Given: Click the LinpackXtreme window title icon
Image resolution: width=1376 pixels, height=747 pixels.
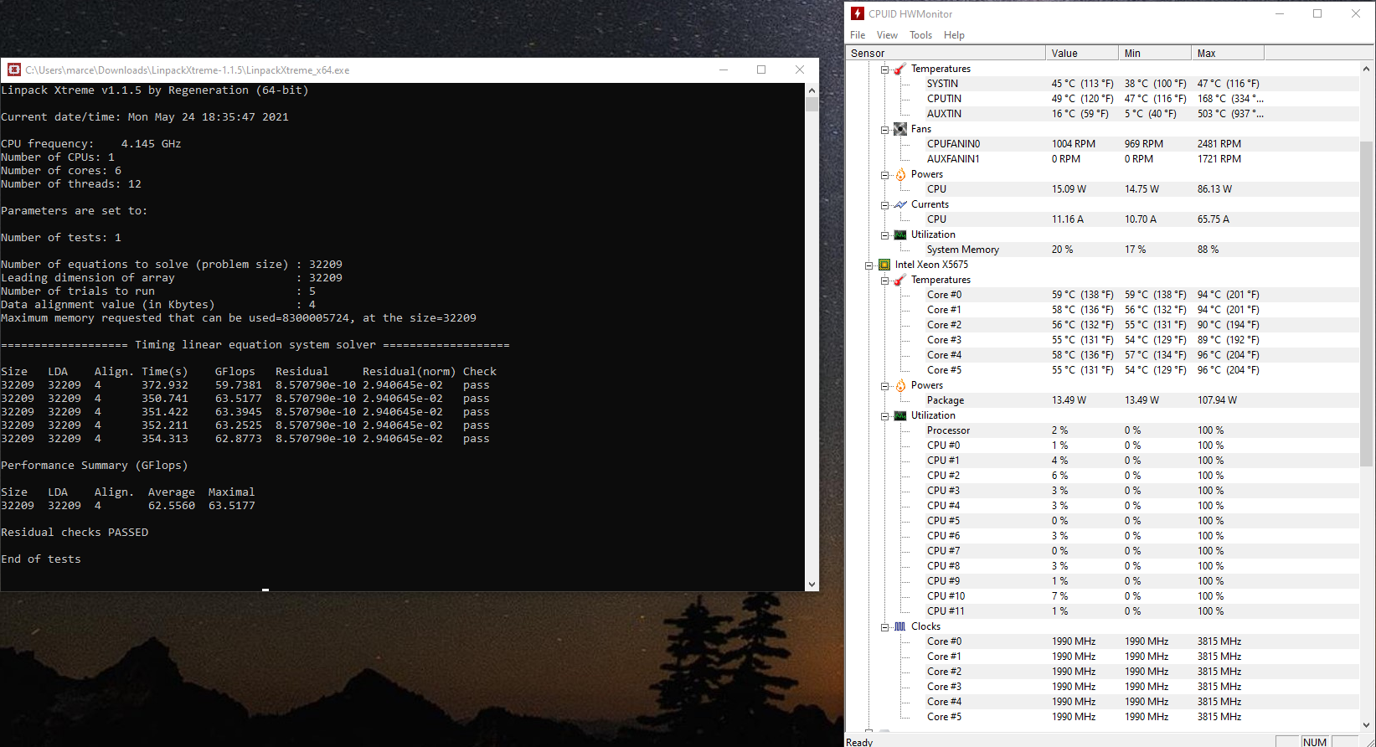Looking at the screenshot, I should point(14,70).
